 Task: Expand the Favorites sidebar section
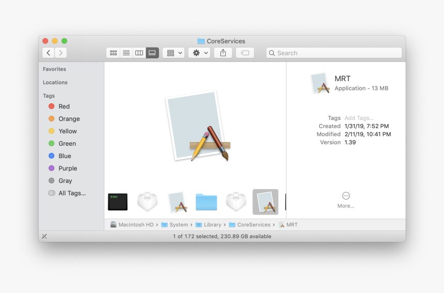[54, 69]
